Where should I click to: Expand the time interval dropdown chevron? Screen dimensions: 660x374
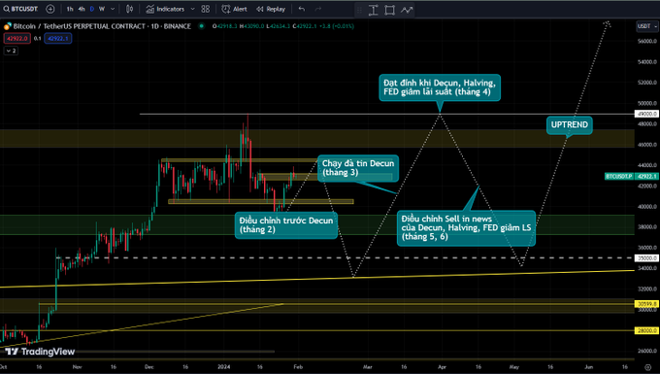(x=113, y=9)
